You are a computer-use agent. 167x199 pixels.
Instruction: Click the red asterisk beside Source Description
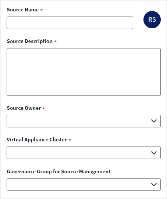tap(55, 41)
